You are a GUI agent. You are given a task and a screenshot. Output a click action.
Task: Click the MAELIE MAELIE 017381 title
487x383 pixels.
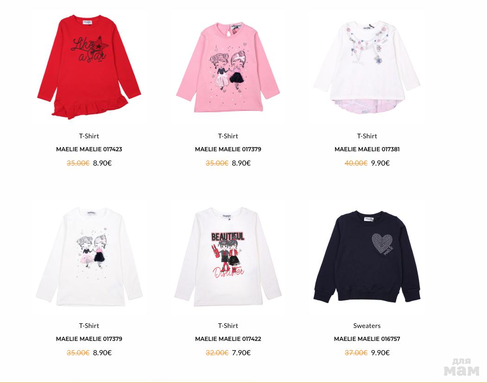tap(367, 149)
